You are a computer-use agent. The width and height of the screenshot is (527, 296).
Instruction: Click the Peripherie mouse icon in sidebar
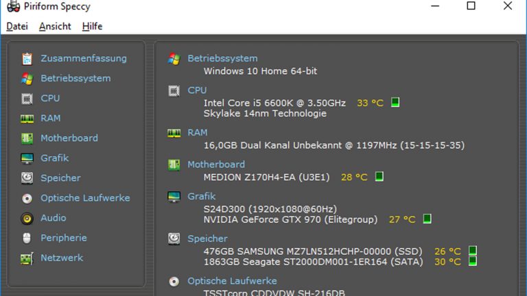pyautogui.click(x=27, y=238)
